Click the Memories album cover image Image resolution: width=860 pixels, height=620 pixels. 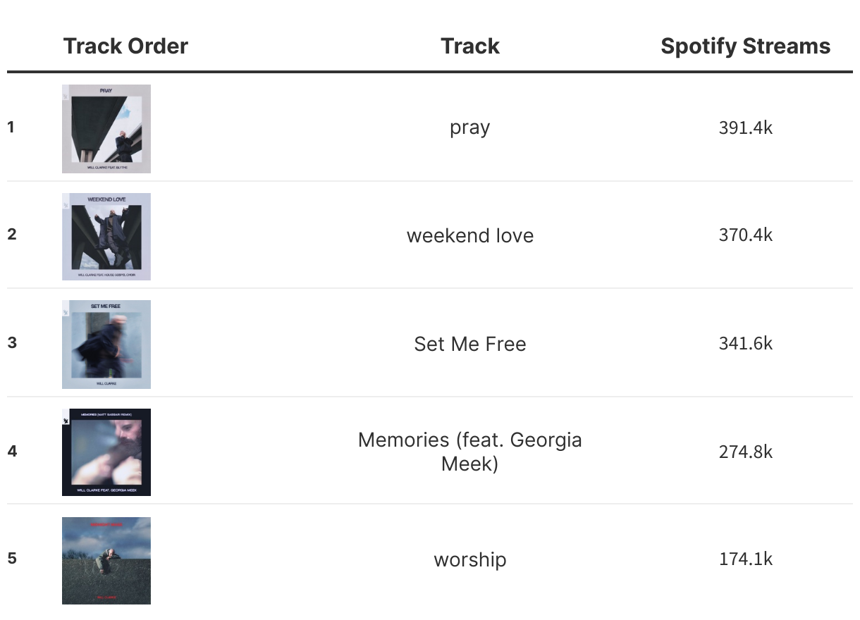tap(106, 452)
